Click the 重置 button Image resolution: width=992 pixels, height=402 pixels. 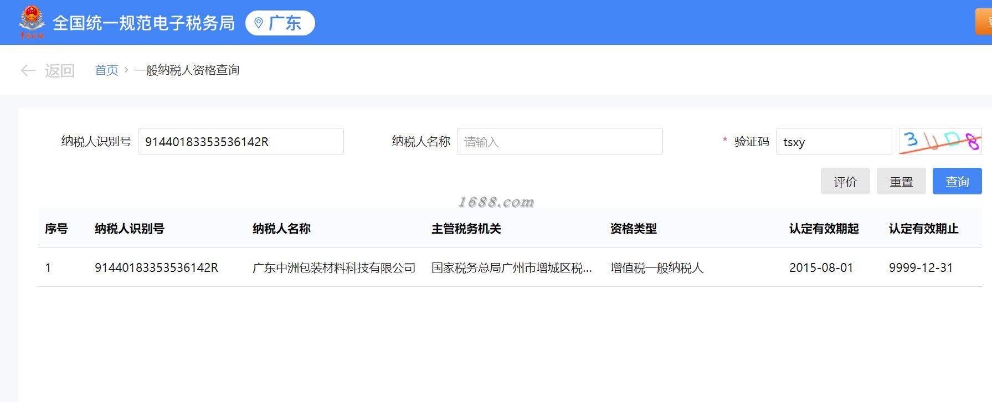coord(901,181)
